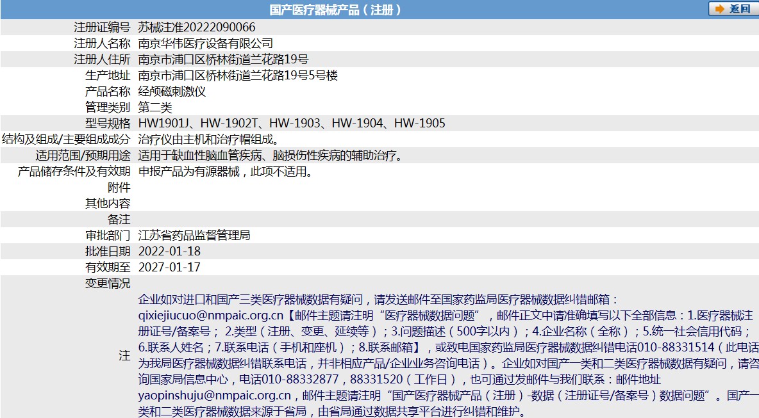Click the 变更情况 label
759x418 pixels.
coord(108,283)
